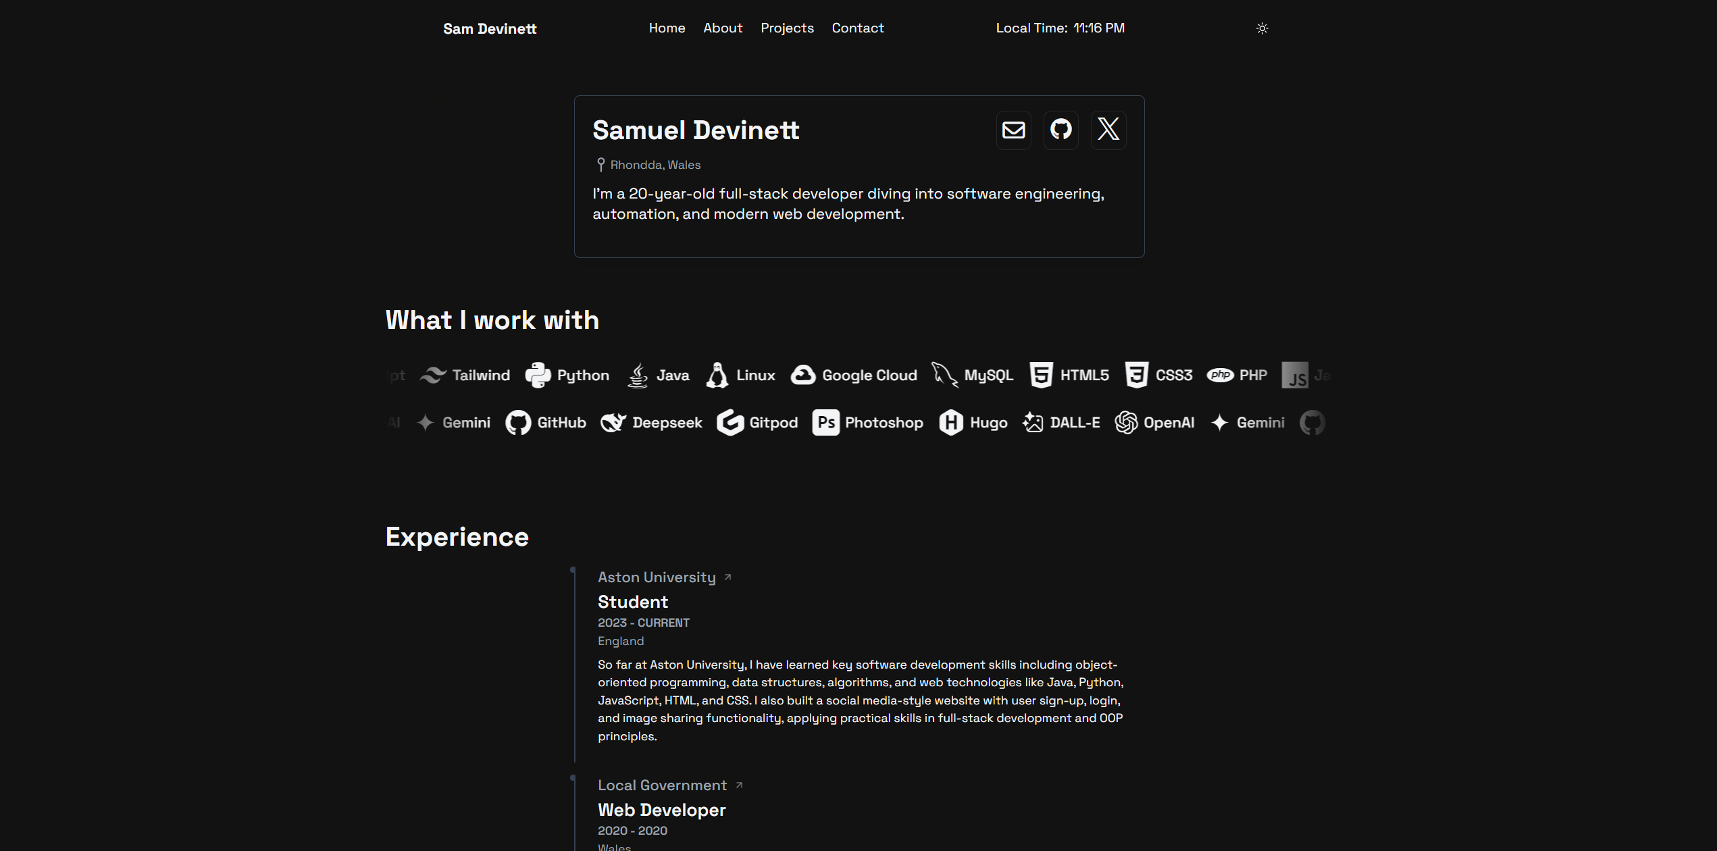Click the Hugo hexagon icon
Image resolution: width=1717 pixels, height=851 pixels.
tap(951, 423)
